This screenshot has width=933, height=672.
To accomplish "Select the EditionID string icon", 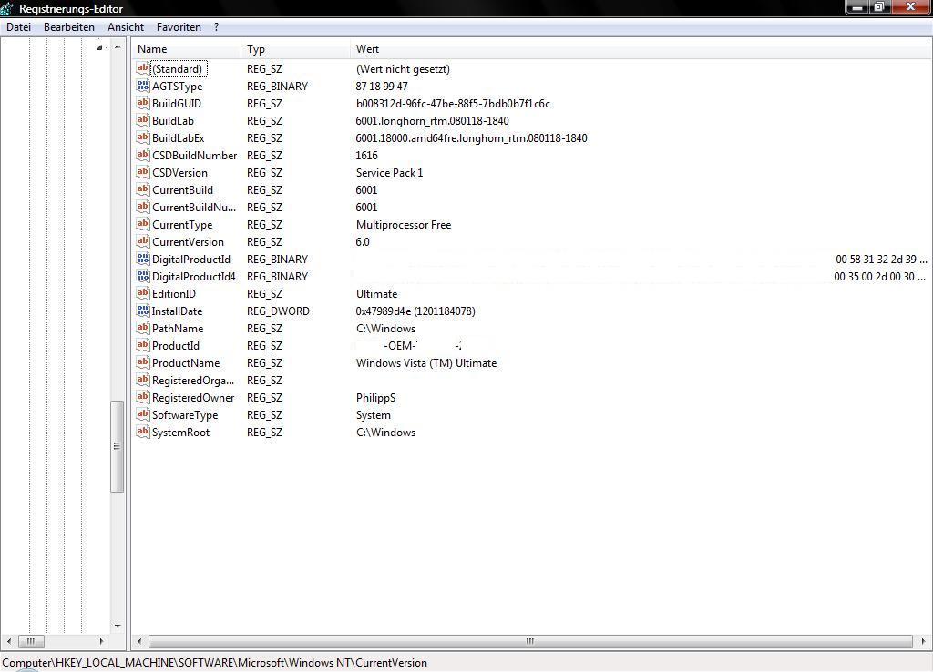I will click(143, 293).
